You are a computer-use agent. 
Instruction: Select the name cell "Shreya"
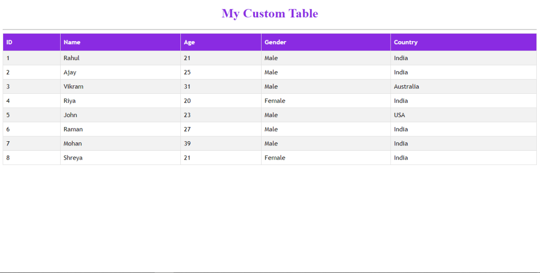click(121, 158)
